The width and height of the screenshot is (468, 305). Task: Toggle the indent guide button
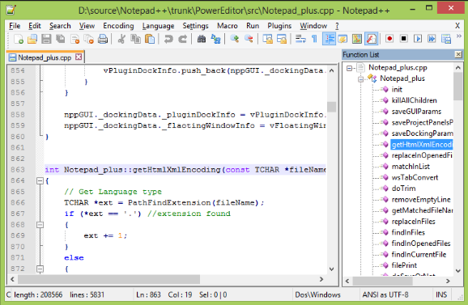click(x=330, y=39)
